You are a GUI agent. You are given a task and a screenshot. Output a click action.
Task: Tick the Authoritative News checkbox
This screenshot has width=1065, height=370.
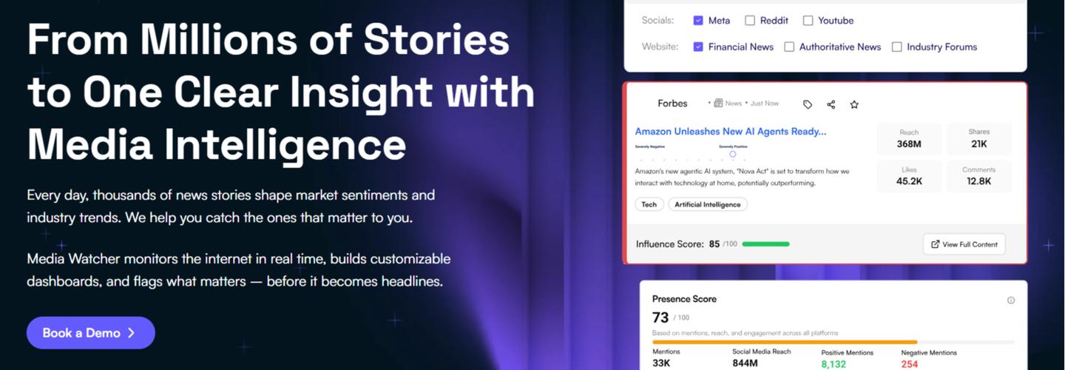click(x=789, y=47)
